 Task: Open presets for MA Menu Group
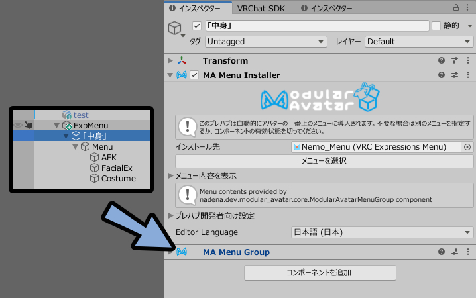455,252
